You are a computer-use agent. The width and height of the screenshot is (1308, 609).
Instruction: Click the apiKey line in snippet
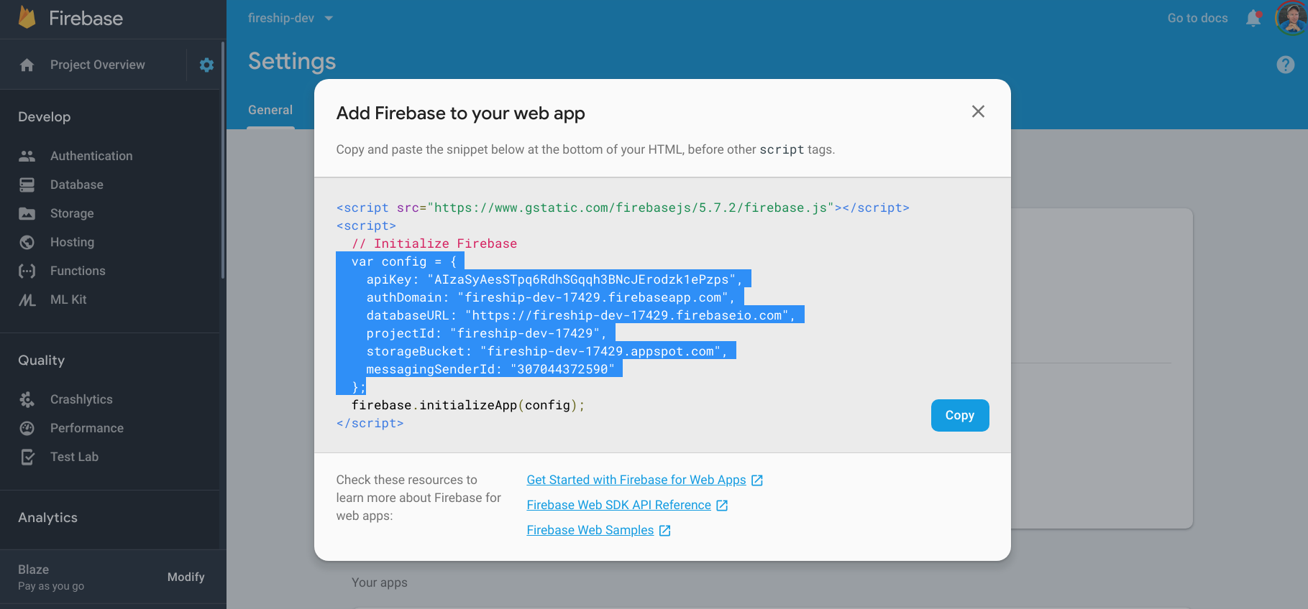(x=554, y=279)
